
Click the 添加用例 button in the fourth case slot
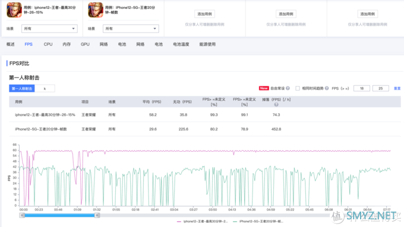point(286,14)
